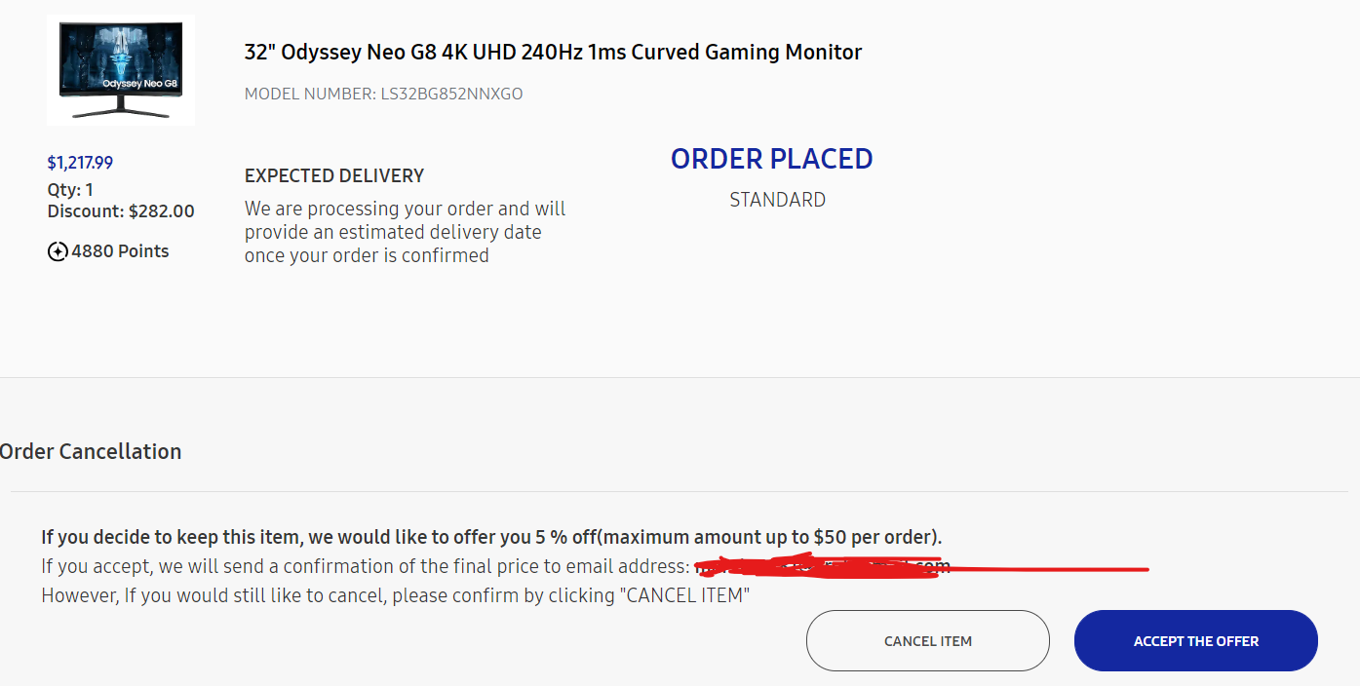Click the 4880 Points text
The image size is (1360, 686).
[x=120, y=251]
